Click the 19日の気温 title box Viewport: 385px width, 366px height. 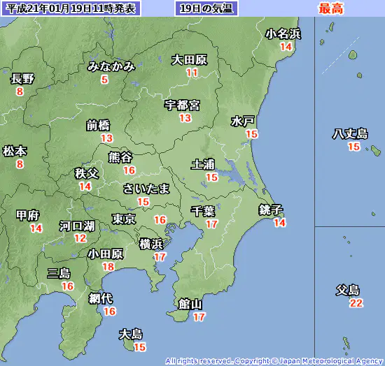(206, 8)
